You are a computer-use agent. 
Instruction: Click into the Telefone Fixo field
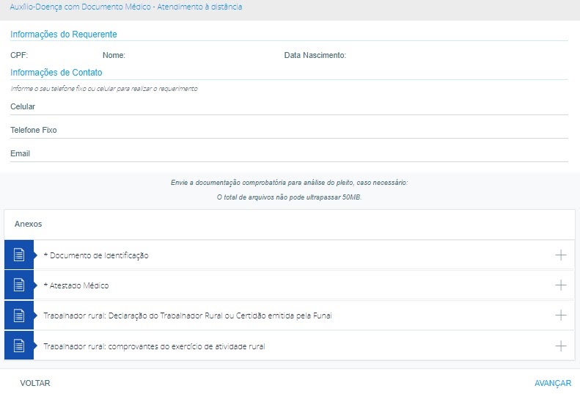tap(289, 131)
